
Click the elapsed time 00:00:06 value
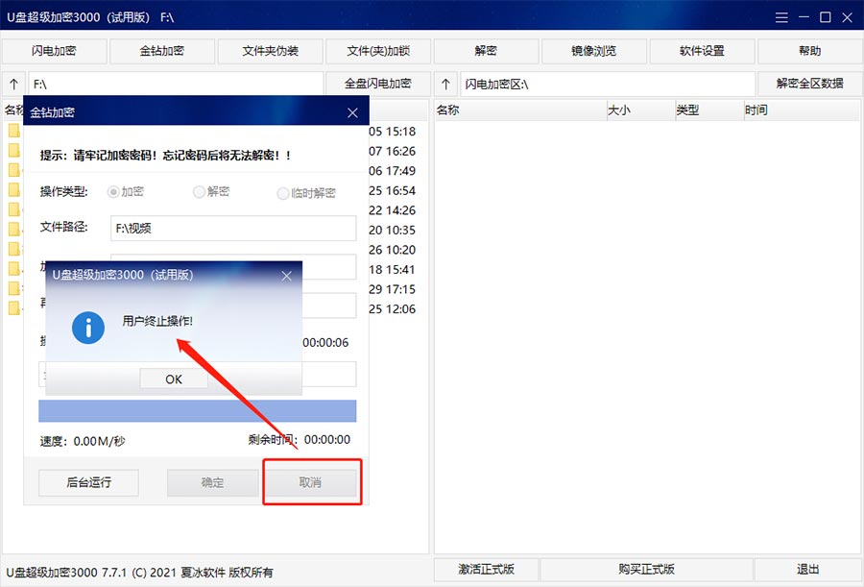point(325,343)
